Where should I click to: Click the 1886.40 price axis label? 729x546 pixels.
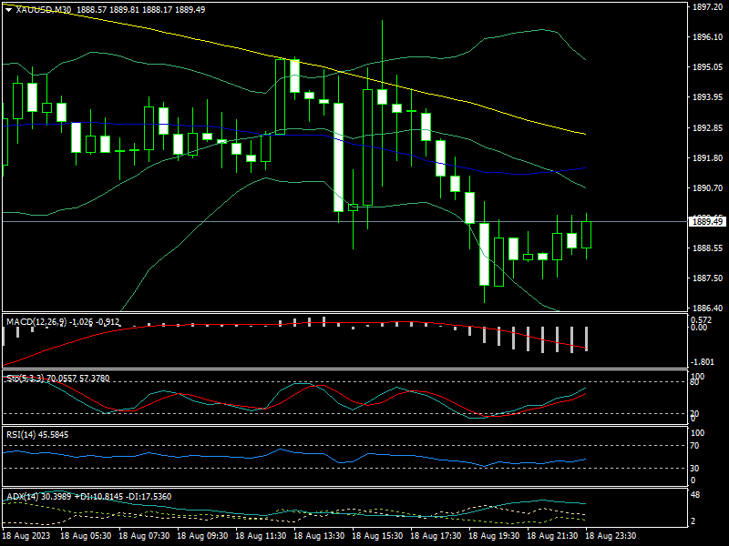[x=707, y=308]
